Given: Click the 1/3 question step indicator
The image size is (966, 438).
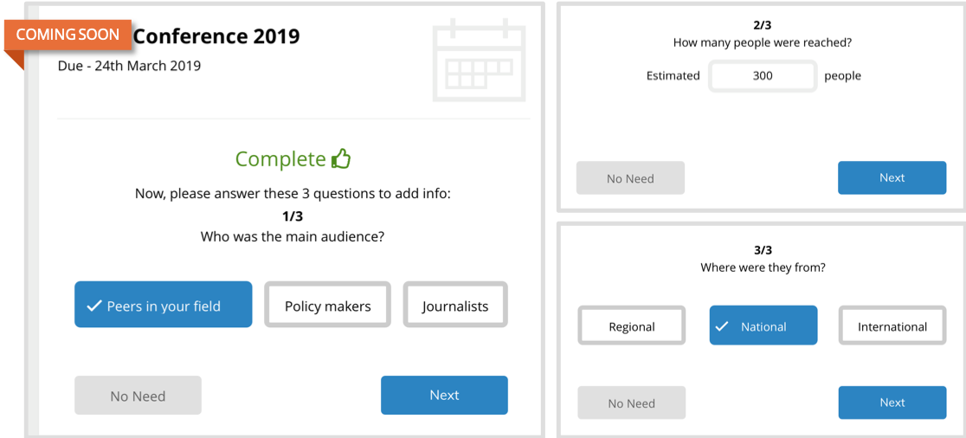Looking at the screenshot, I should point(293,216).
